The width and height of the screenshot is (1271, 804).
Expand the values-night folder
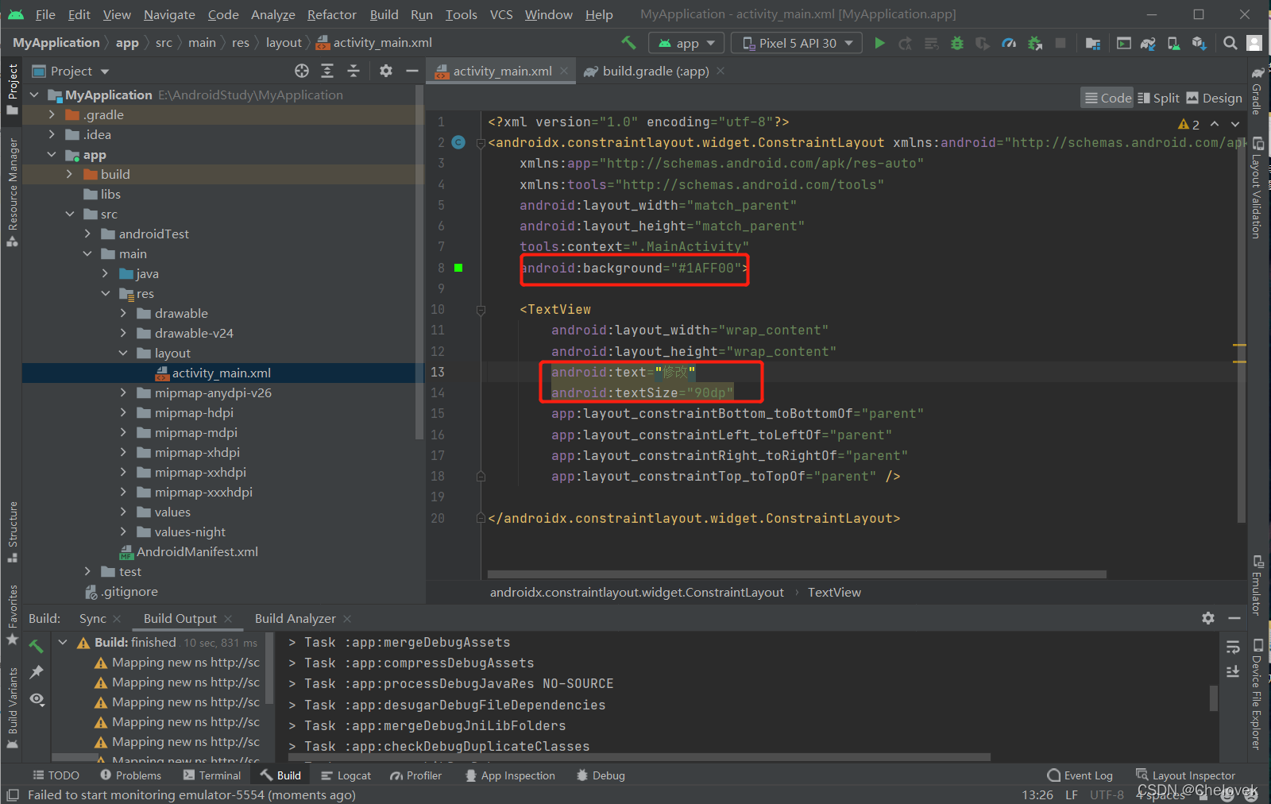click(123, 531)
